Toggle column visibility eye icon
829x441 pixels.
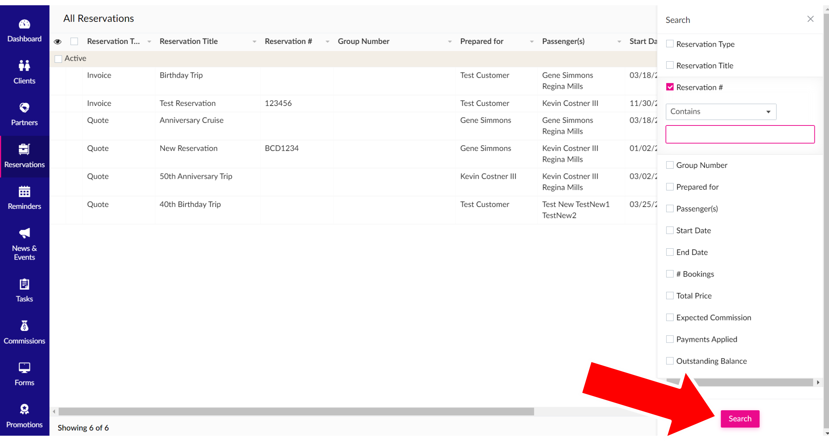click(x=57, y=42)
